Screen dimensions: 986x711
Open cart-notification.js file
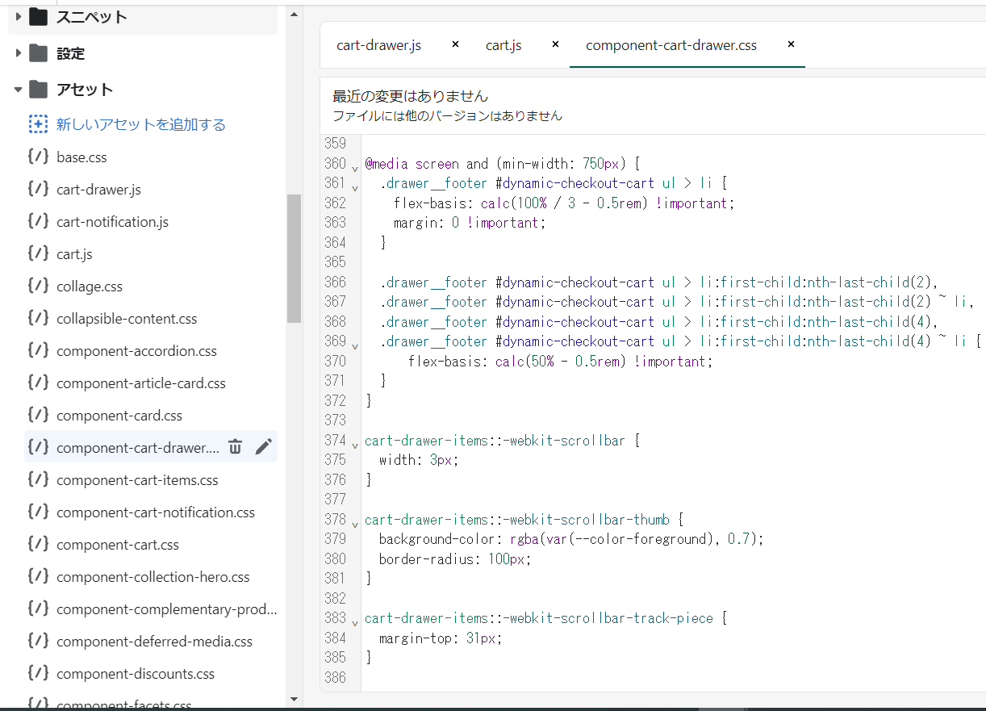click(112, 222)
